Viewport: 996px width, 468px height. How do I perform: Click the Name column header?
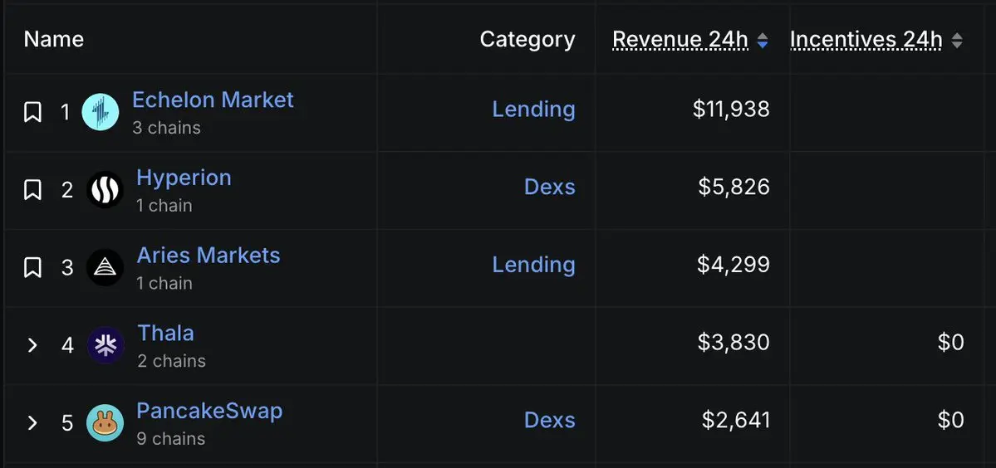pyautogui.click(x=54, y=39)
